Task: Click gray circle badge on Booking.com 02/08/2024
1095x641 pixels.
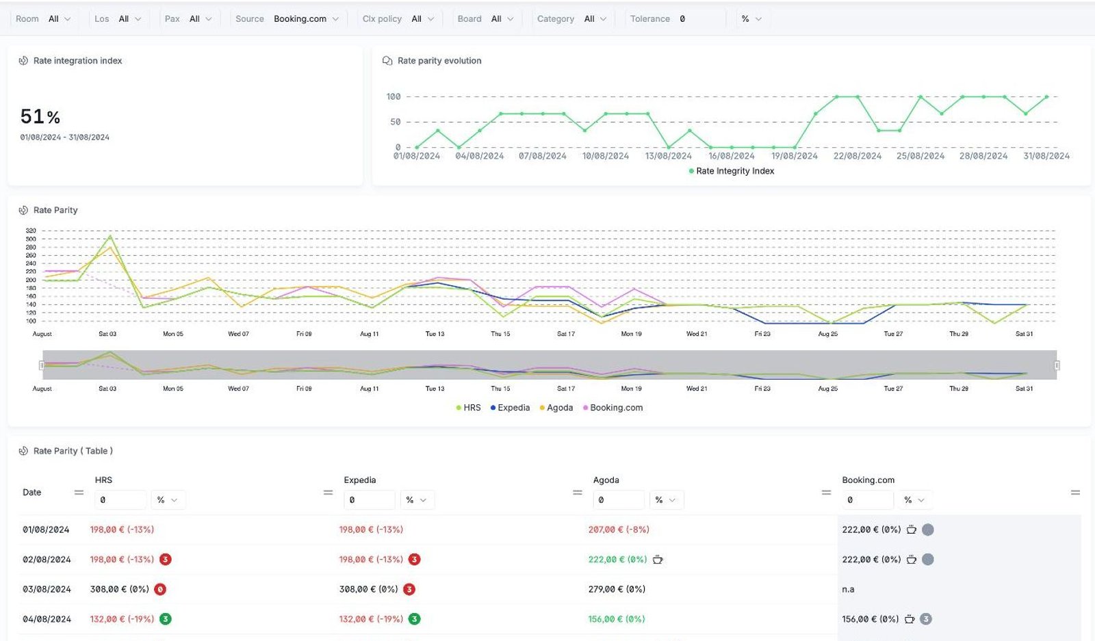Action: tap(928, 560)
